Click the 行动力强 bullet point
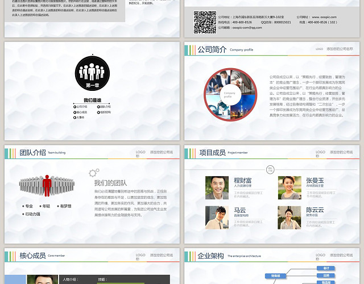 pyautogui.click(x=31, y=214)
